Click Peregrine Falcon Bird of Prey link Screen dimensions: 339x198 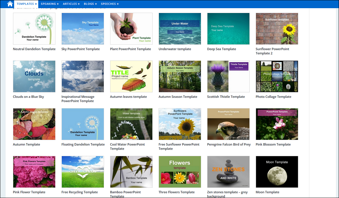tap(229, 144)
